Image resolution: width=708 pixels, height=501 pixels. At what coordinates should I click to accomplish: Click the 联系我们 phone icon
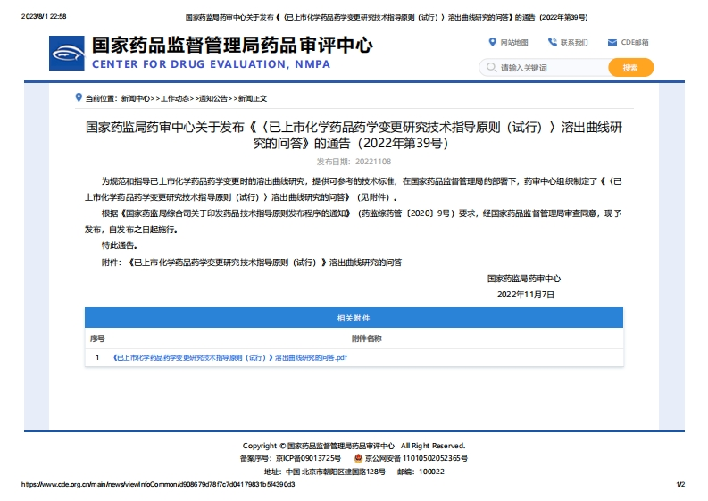click(x=553, y=42)
